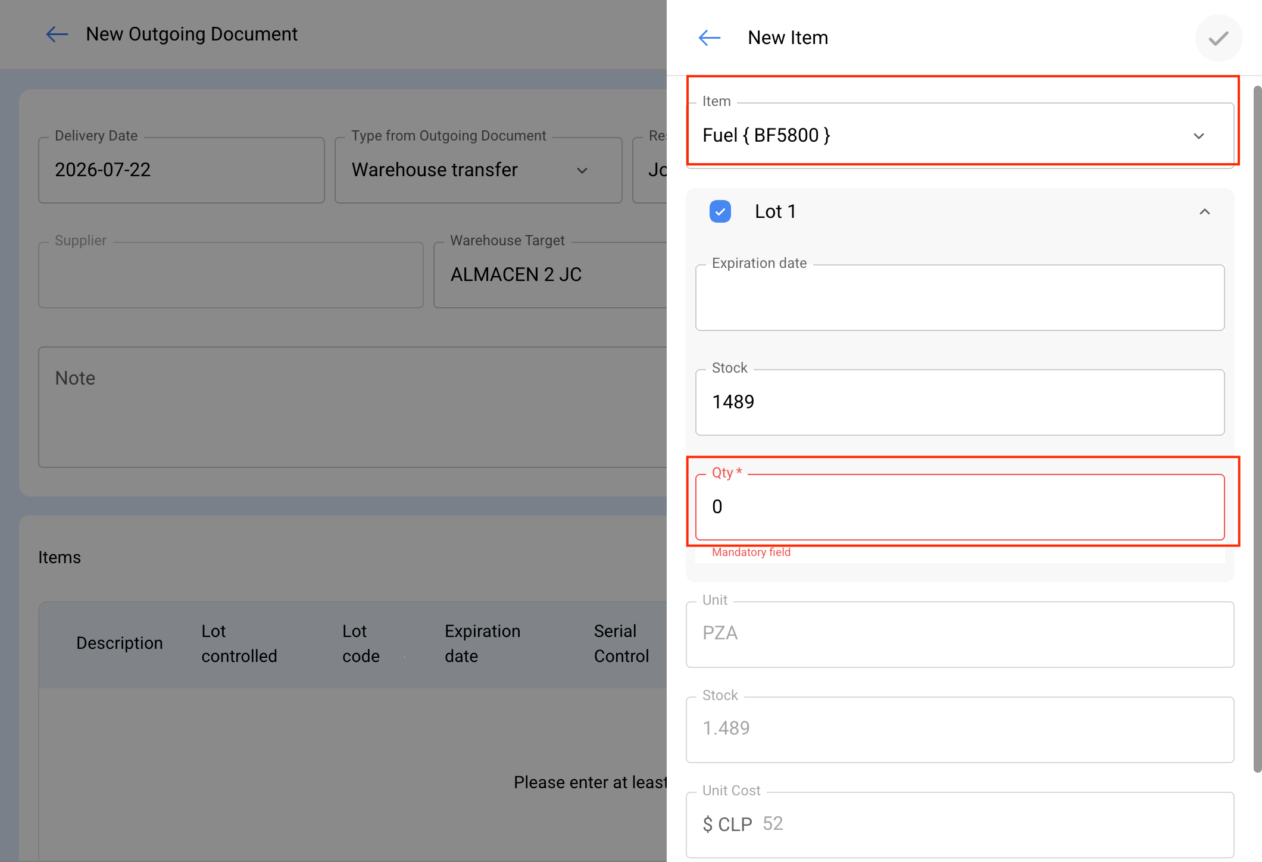The image size is (1262, 862).
Task: Click the Qty mandatory input field
Action: click(960, 507)
